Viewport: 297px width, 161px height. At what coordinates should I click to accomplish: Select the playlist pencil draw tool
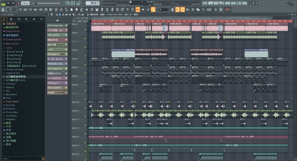(x=57, y=15)
